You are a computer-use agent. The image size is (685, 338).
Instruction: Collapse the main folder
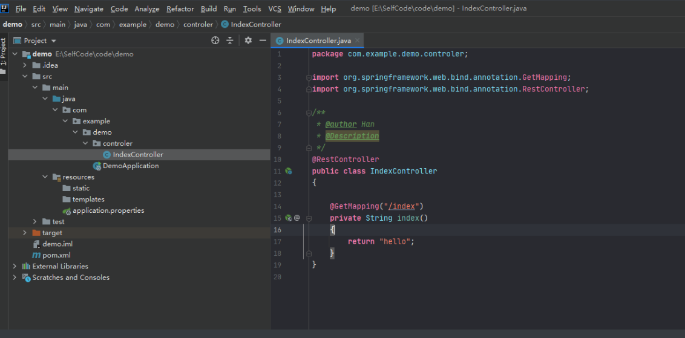pos(35,88)
